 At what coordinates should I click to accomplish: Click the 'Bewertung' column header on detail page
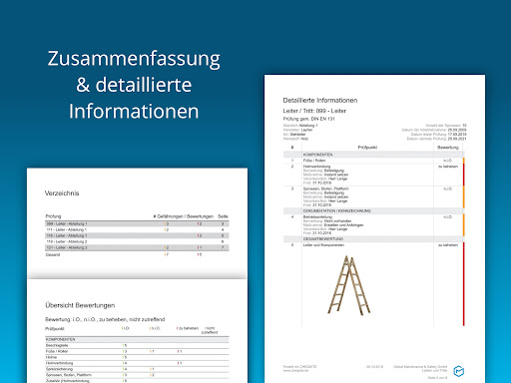(x=448, y=148)
